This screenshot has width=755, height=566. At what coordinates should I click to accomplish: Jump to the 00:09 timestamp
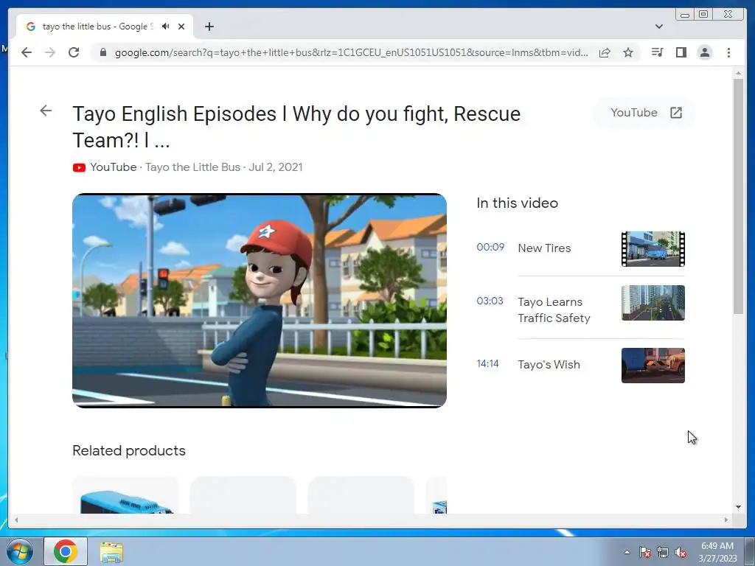coord(490,247)
